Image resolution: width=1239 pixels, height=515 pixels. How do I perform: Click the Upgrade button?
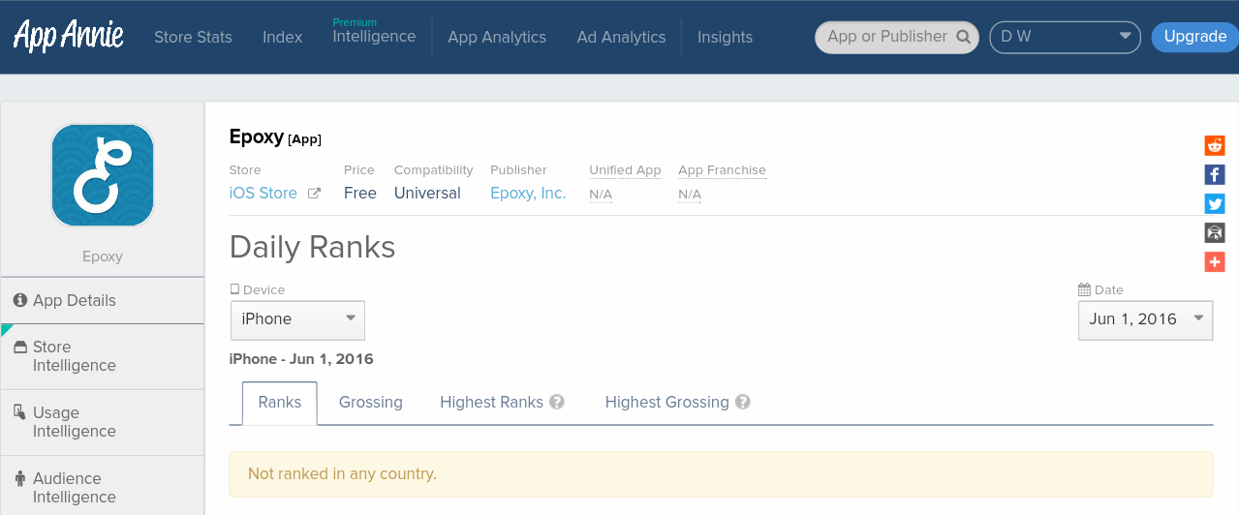(x=1194, y=37)
